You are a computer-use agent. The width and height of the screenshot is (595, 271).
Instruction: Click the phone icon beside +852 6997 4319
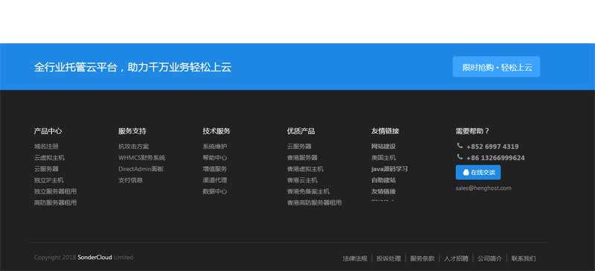click(460, 146)
